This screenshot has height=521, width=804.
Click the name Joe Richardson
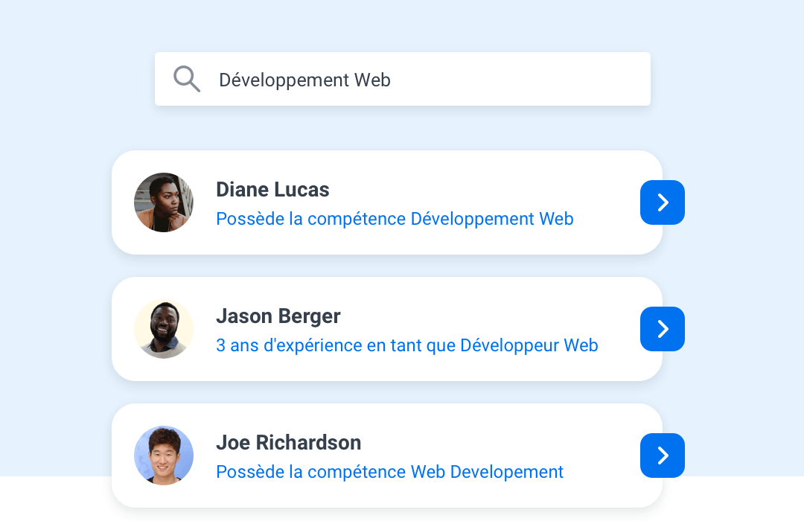[288, 443]
